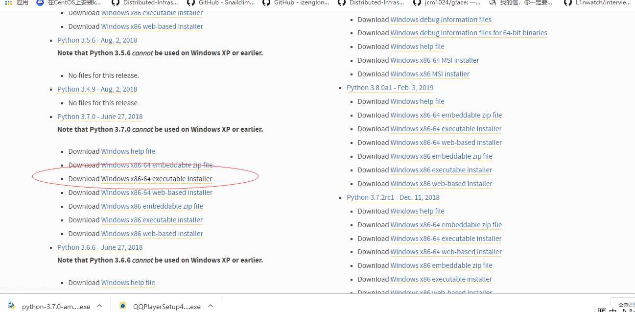635x312 pixels.
Task: Click Windows x86-64 MSI installer link
Action: pos(435,60)
